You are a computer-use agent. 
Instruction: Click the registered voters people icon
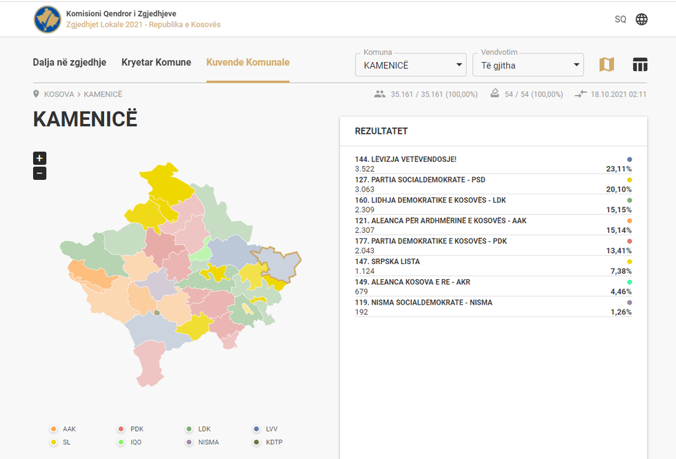[x=379, y=94]
